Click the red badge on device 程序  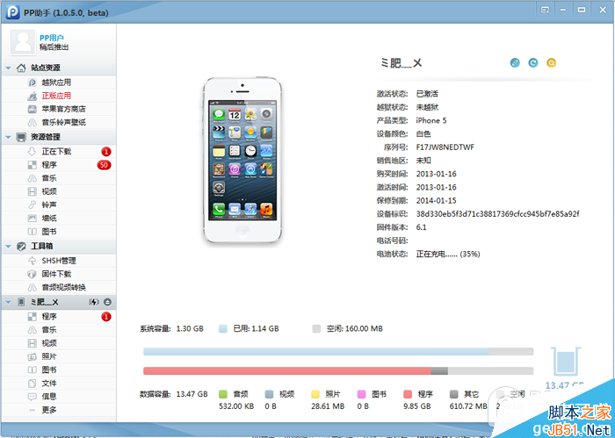(106, 316)
